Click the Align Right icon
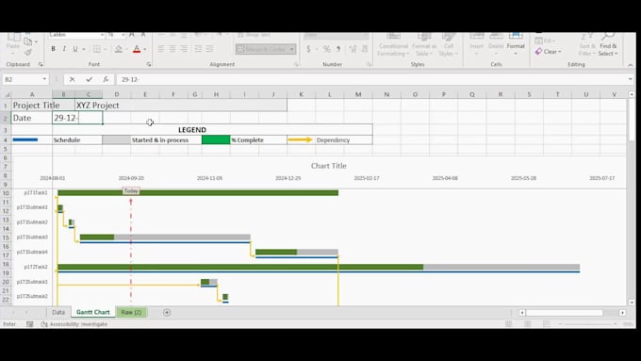Image resolution: width=641 pixels, height=361 pixels. point(184,49)
